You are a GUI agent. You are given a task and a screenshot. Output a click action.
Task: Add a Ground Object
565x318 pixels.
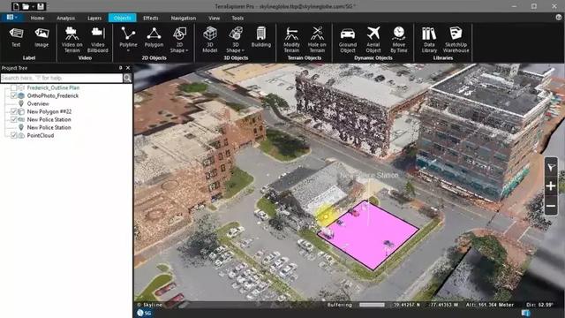(x=348, y=40)
